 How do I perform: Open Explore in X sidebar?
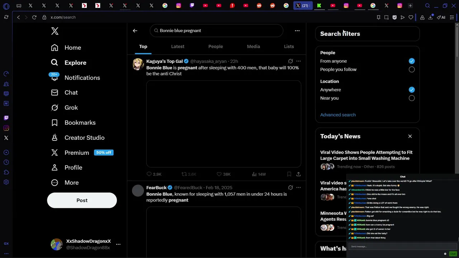[x=69, y=63]
